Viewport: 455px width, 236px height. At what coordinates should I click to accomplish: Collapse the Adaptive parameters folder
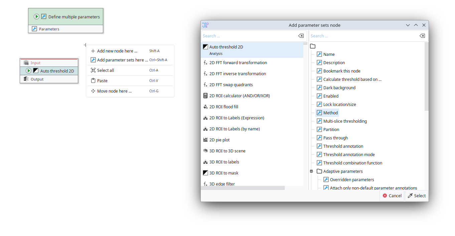311,171
